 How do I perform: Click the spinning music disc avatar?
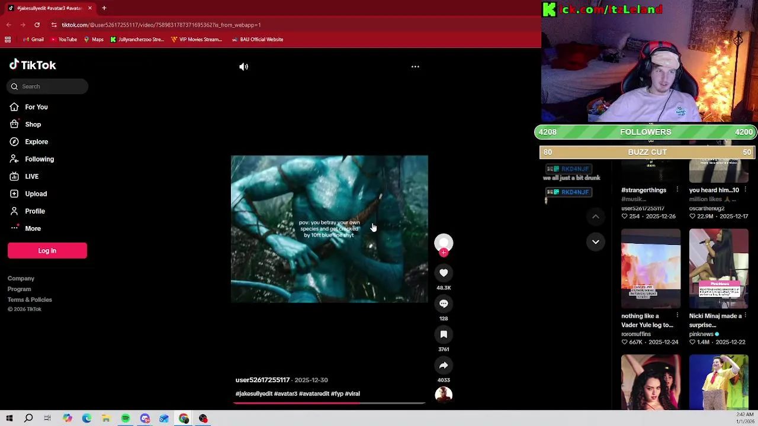(x=444, y=395)
